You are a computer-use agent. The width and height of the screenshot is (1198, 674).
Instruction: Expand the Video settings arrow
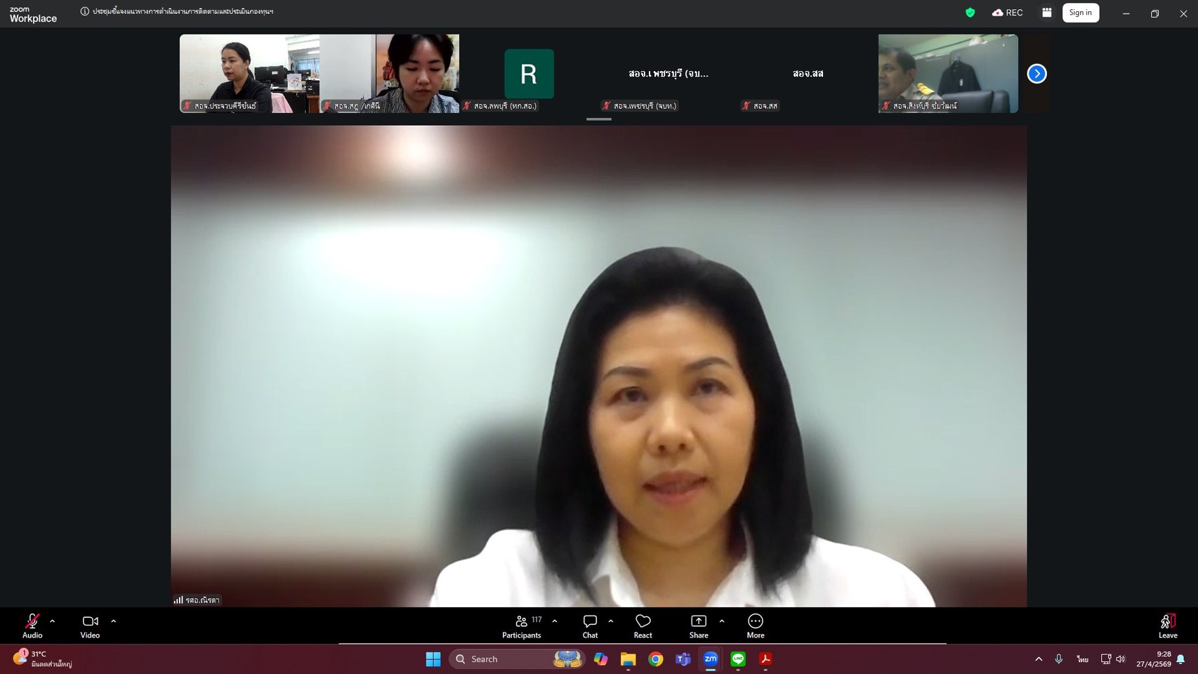click(114, 621)
